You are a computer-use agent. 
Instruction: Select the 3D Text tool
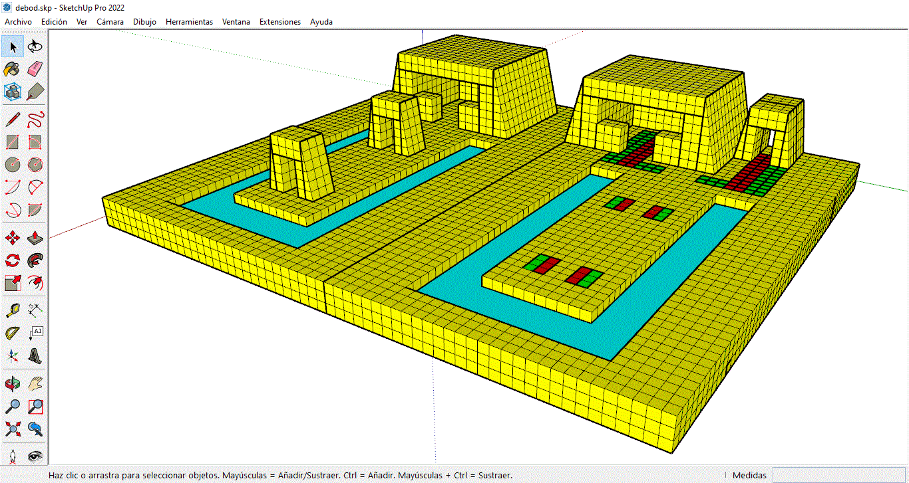[x=36, y=355]
